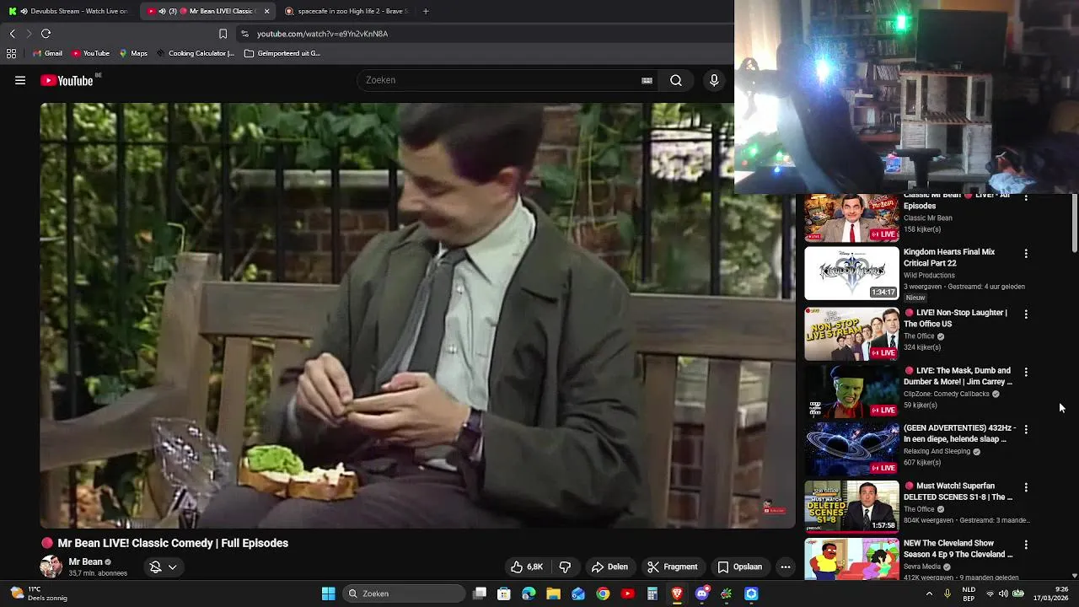The image size is (1079, 607).
Task: Open the Maps bookmark
Action: (133, 53)
